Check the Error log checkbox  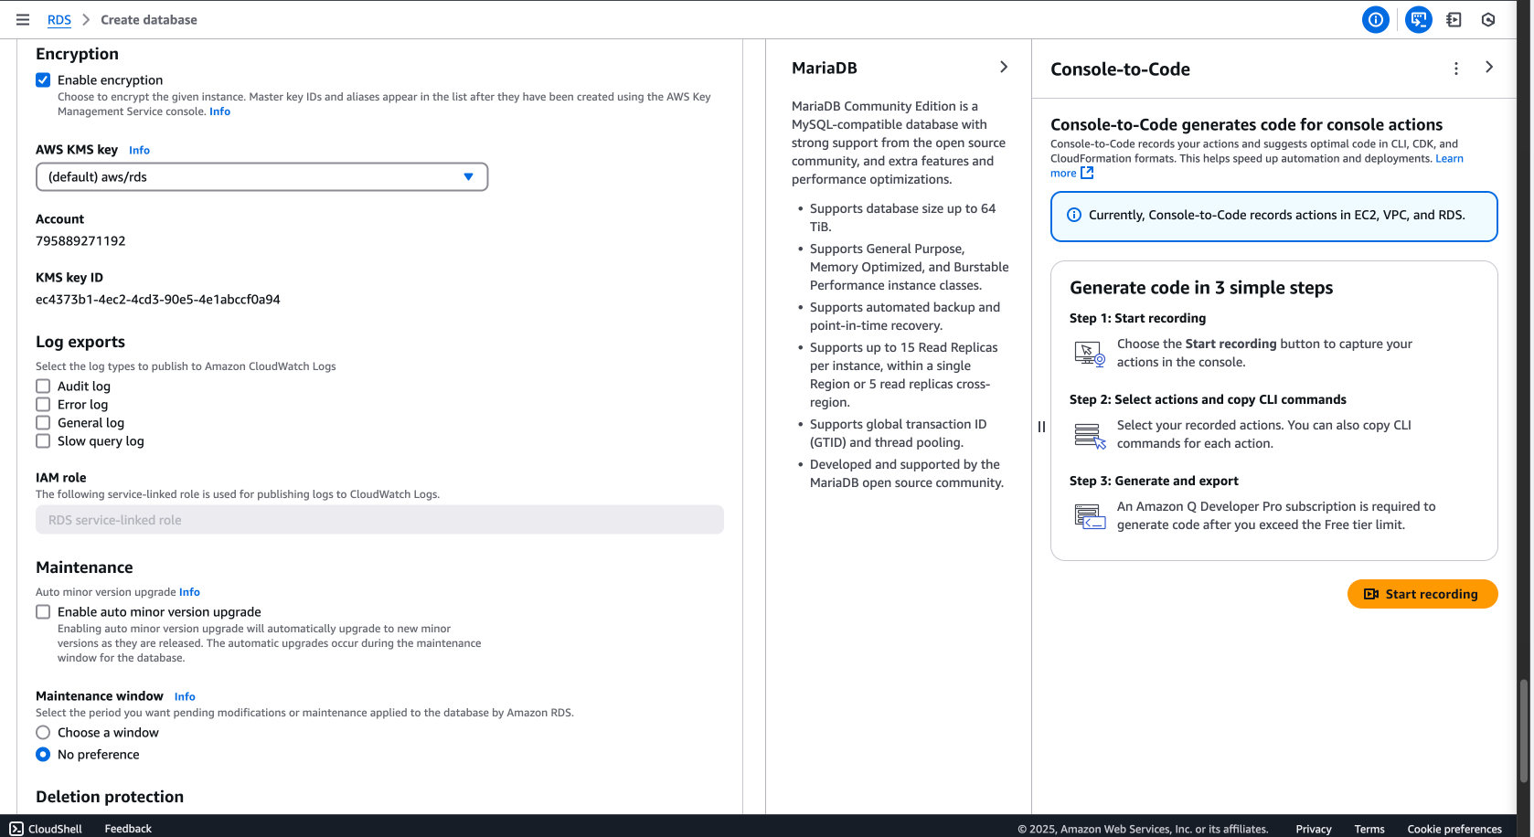point(43,405)
